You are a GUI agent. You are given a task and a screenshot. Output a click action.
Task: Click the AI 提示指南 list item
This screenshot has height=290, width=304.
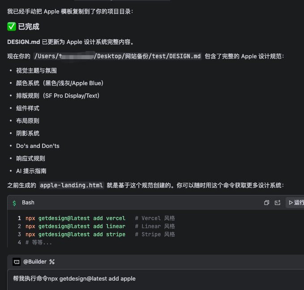click(31, 171)
